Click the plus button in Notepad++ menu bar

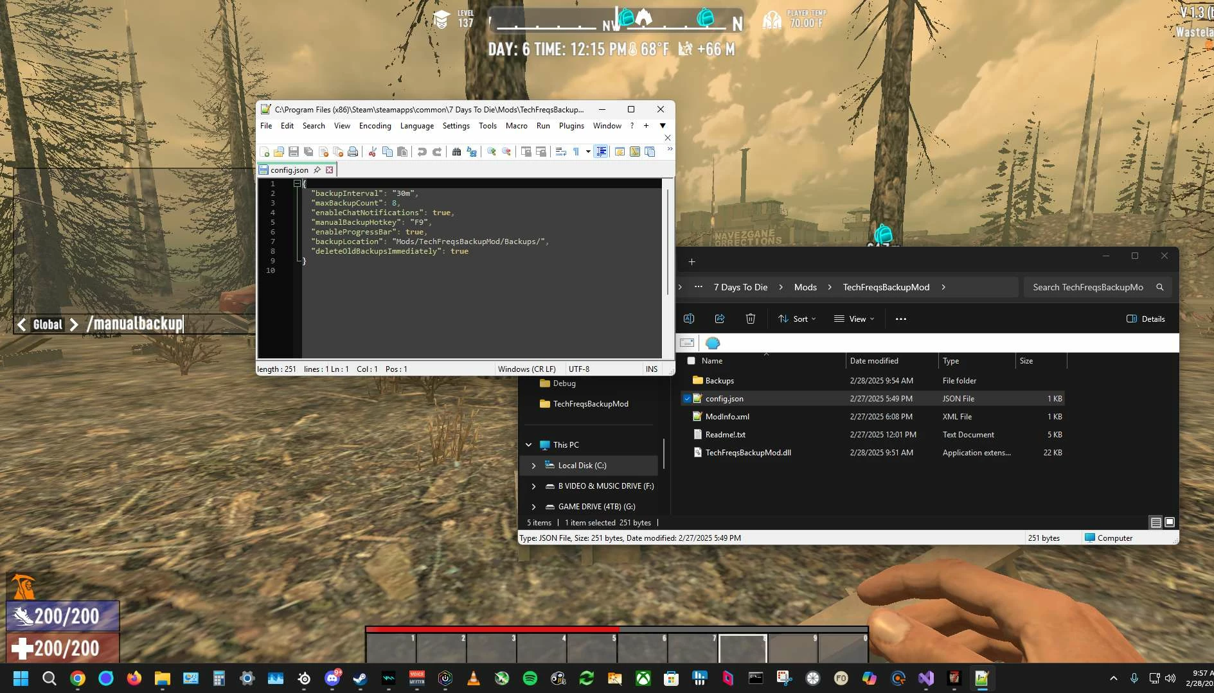(x=646, y=126)
